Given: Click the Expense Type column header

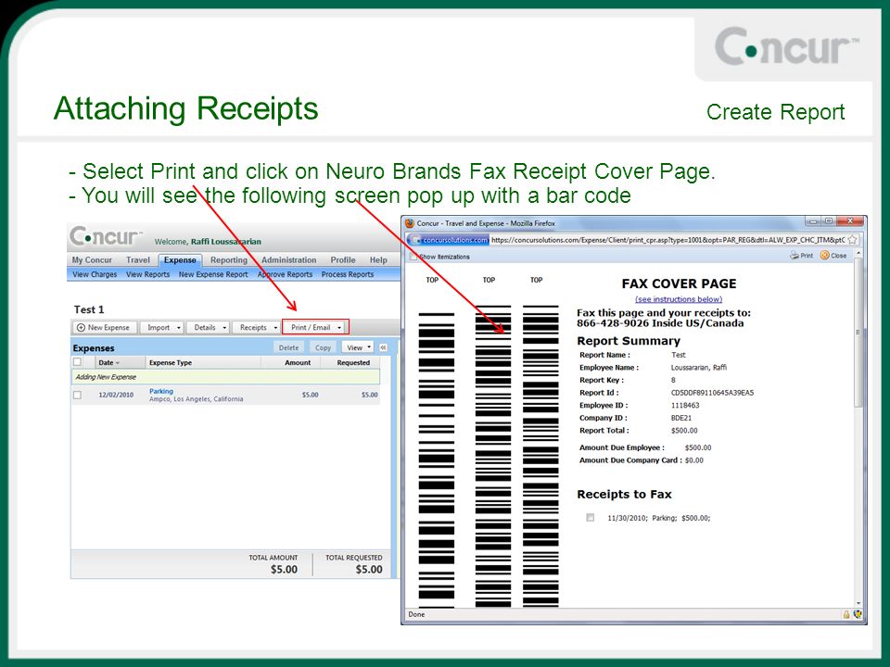Looking at the screenshot, I should click(171, 362).
